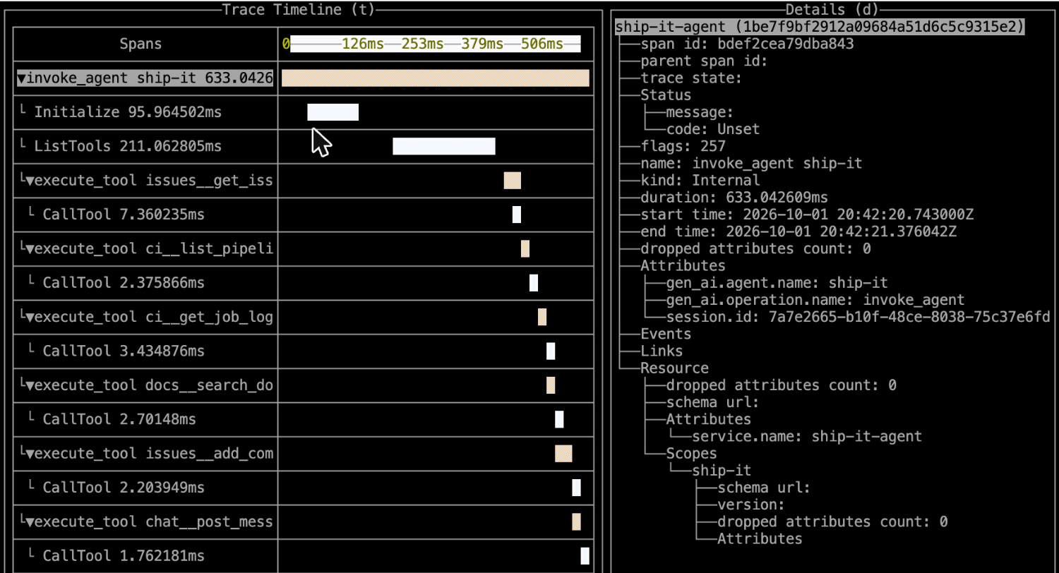This screenshot has width=1059, height=573.
Task: Click the ListTools span timeline bar
Action: pos(444,147)
